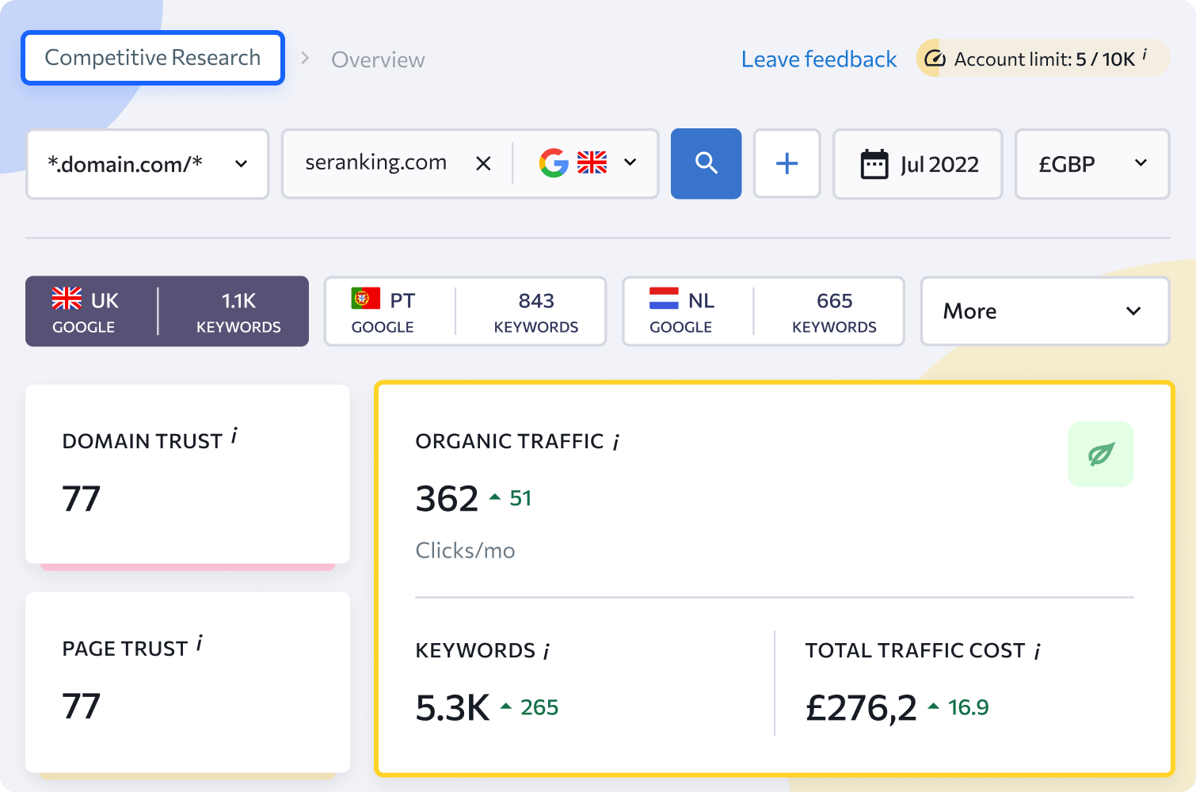Click the traffic cost value £276,2
The image size is (1196, 792).
coord(861,708)
